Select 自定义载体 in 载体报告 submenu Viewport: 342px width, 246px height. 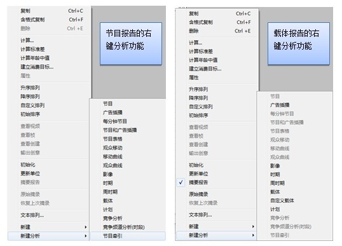pyautogui.click(x=282, y=200)
